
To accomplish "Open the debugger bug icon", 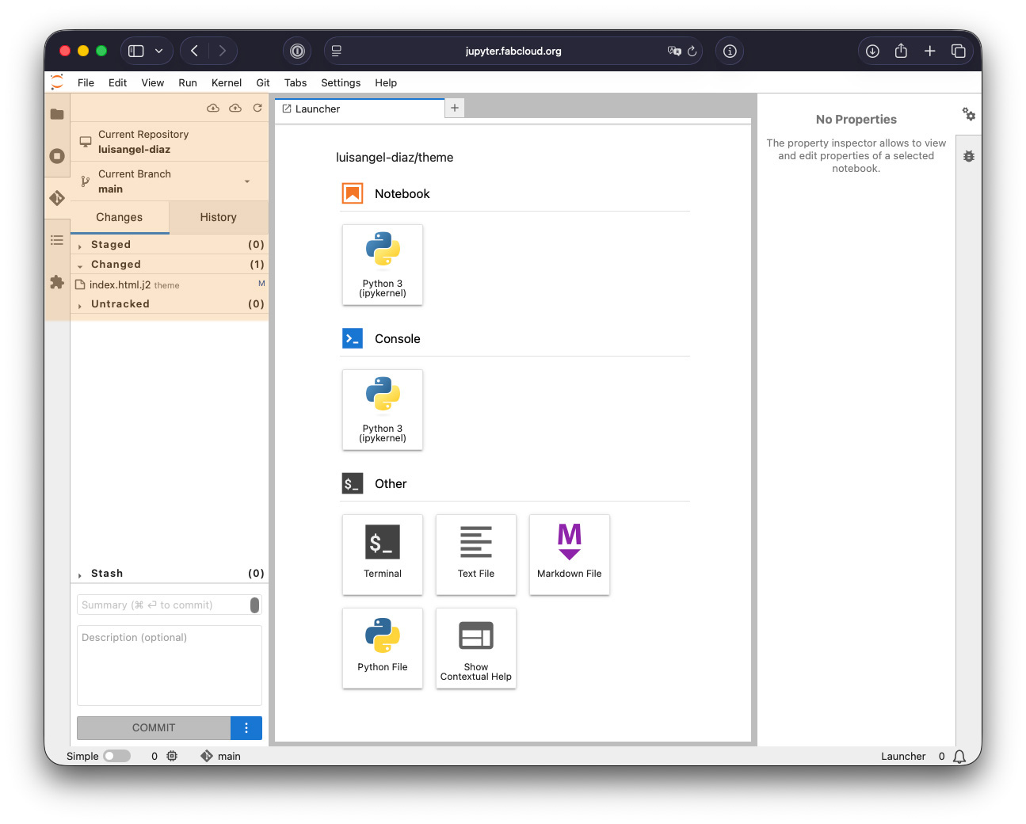I will (969, 157).
